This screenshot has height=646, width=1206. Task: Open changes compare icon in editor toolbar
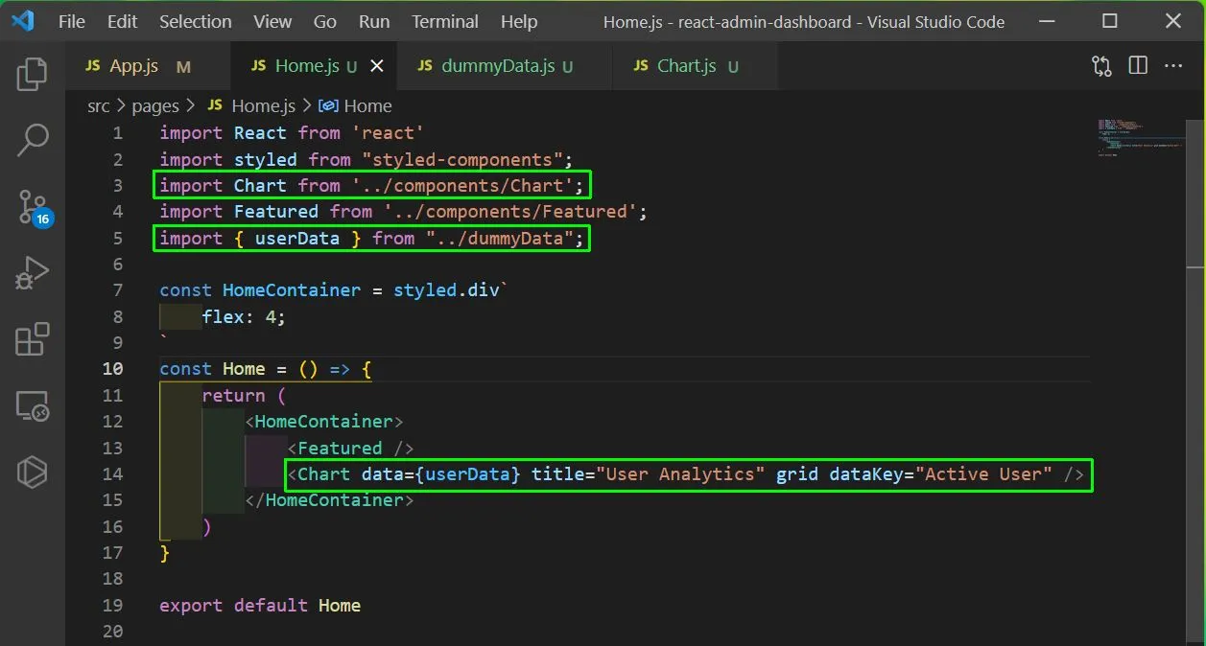coord(1101,66)
